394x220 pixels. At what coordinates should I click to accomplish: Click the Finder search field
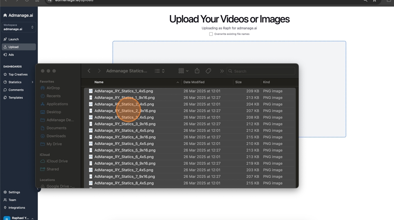[261, 71]
